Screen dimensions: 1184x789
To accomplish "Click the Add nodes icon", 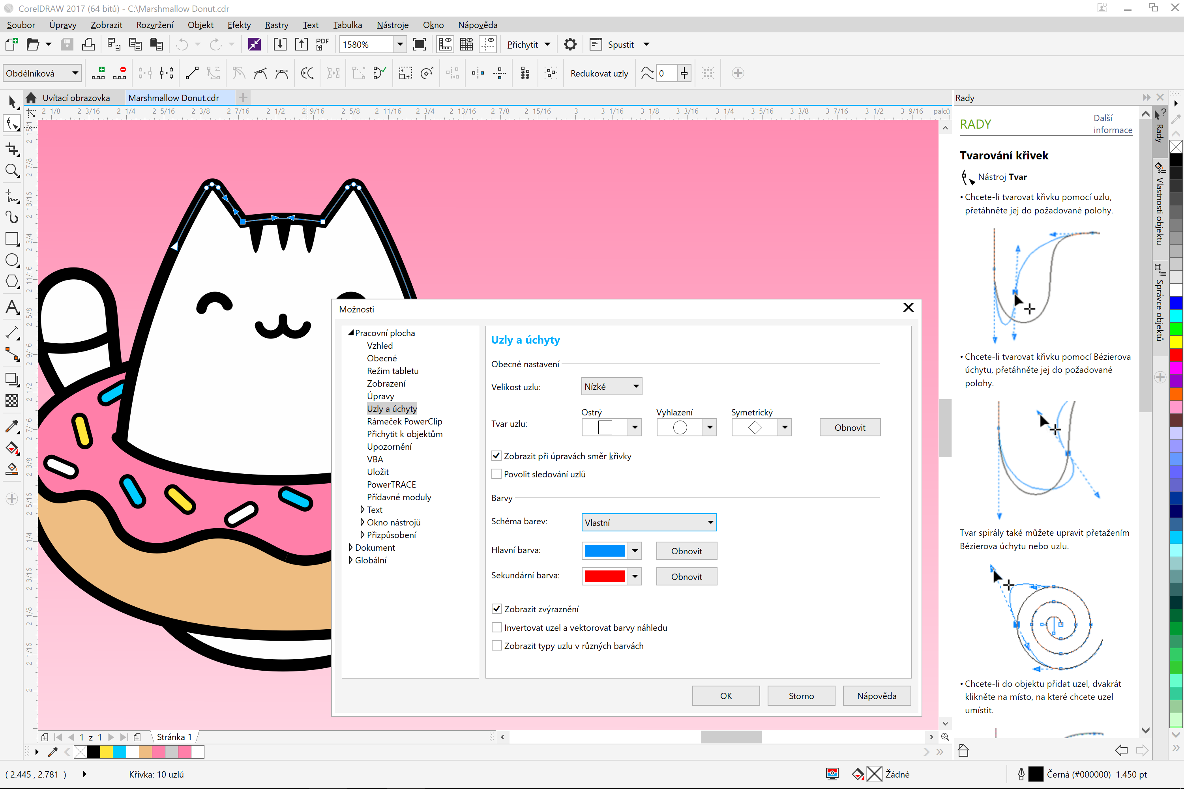I will point(98,73).
